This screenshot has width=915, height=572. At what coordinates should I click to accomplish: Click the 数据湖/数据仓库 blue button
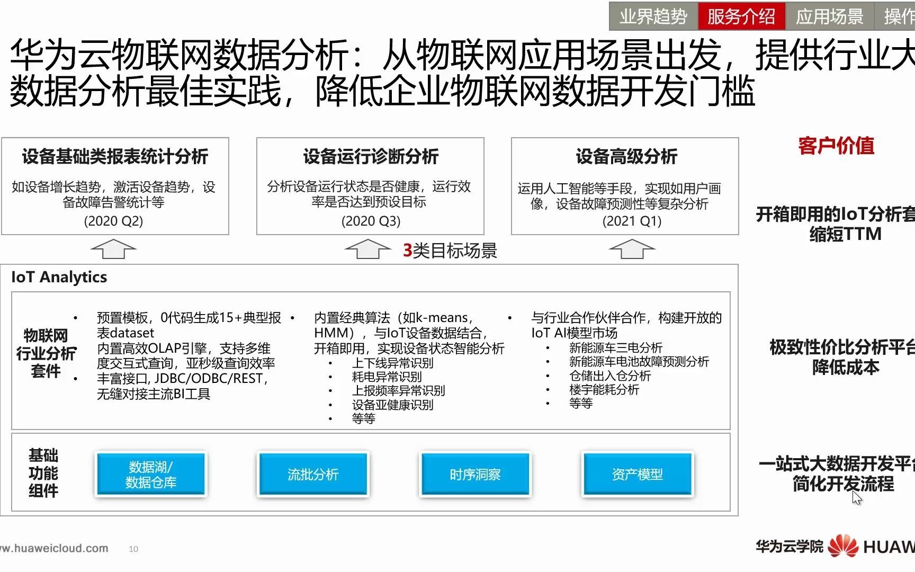151,474
